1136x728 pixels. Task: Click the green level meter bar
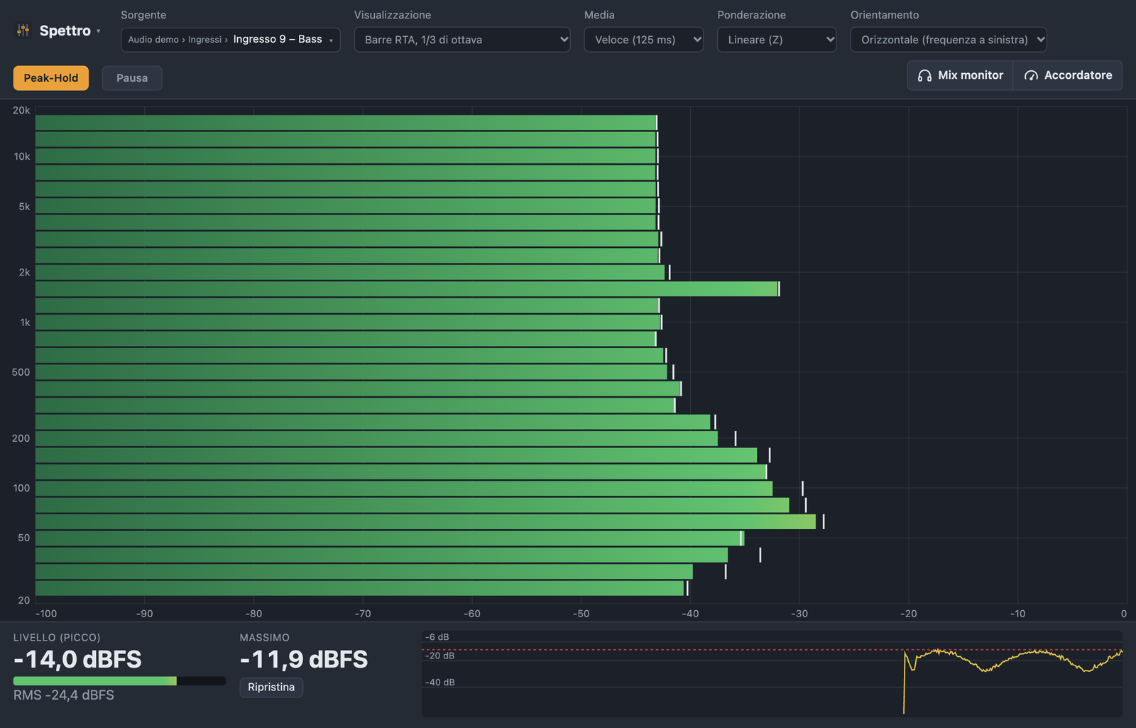coord(119,681)
